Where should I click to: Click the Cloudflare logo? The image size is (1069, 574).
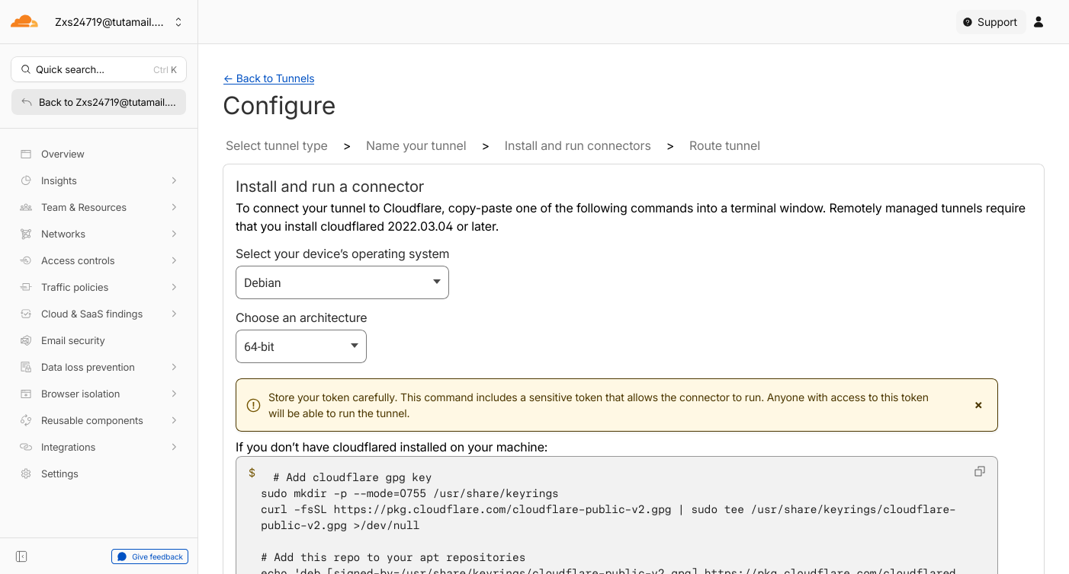24,21
